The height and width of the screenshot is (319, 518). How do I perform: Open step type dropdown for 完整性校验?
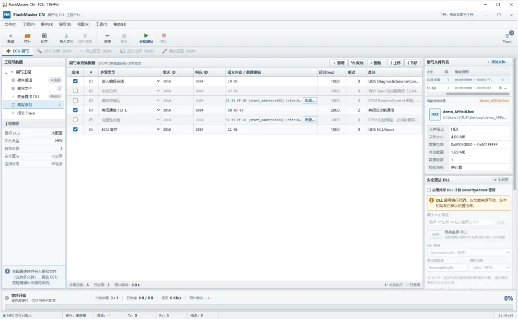158,120
